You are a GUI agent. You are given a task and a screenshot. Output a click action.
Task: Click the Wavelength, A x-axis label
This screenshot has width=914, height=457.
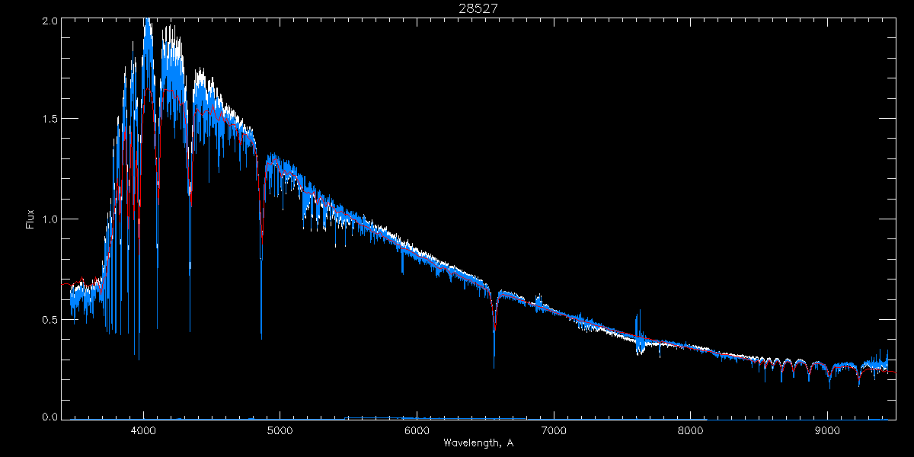[478, 443]
